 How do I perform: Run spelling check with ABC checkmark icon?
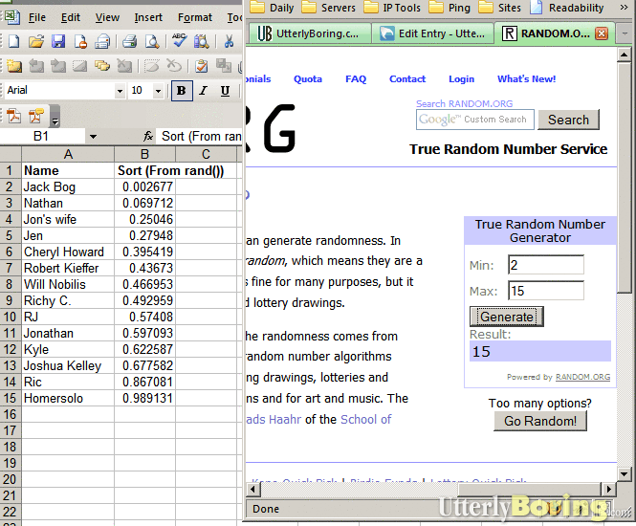point(179,41)
